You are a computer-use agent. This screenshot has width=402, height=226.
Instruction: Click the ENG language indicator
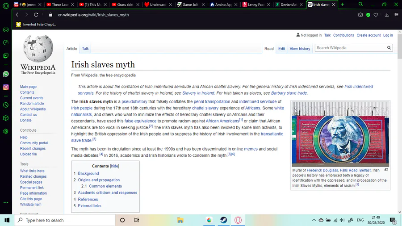(x=360, y=220)
